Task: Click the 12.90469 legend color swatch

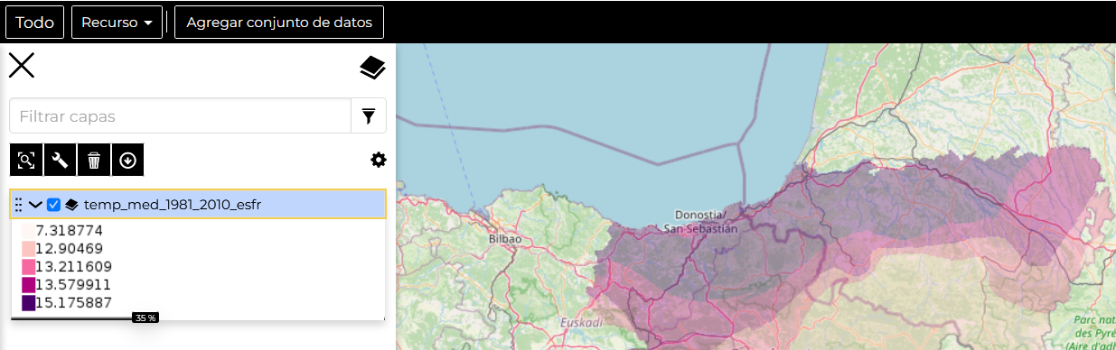Action: tap(28, 249)
